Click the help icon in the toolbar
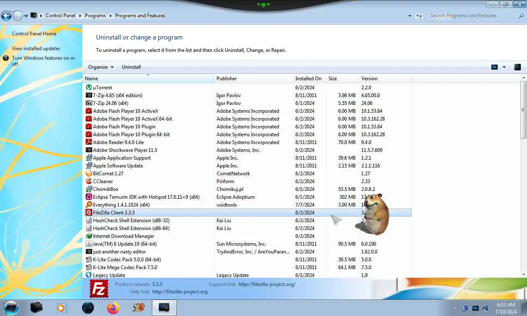The width and height of the screenshot is (527, 316). click(x=518, y=67)
